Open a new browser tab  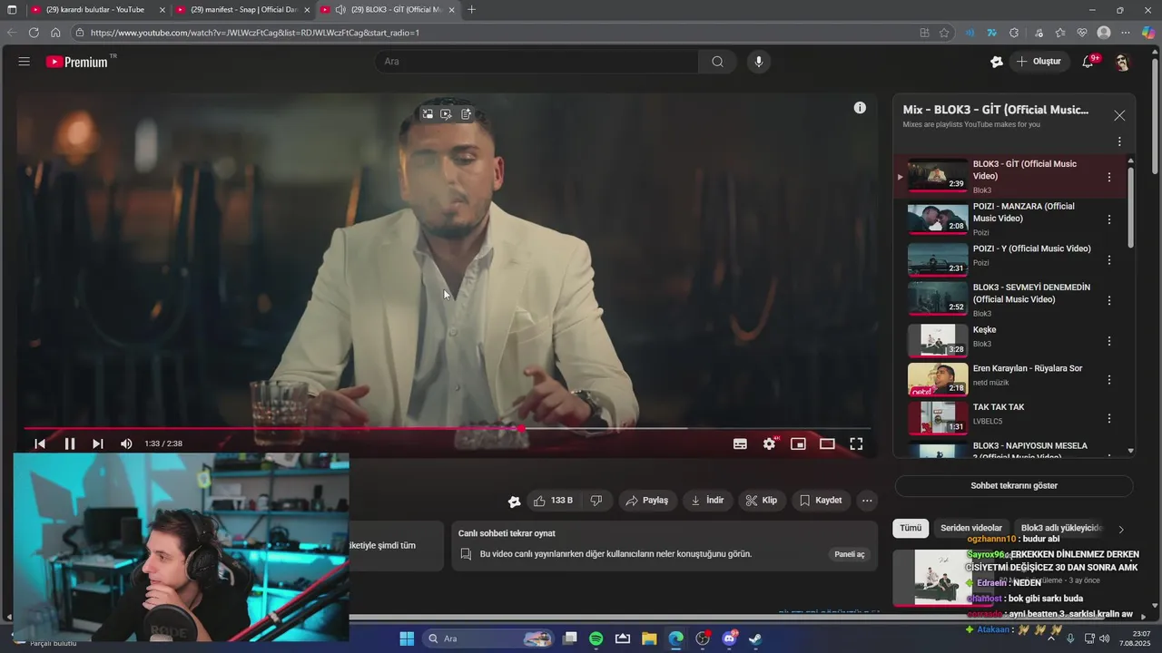point(471,10)
